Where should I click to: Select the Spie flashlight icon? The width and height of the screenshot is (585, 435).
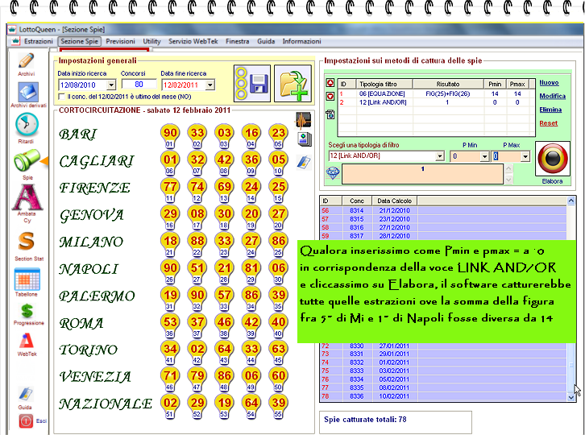(x=27, y=161)
